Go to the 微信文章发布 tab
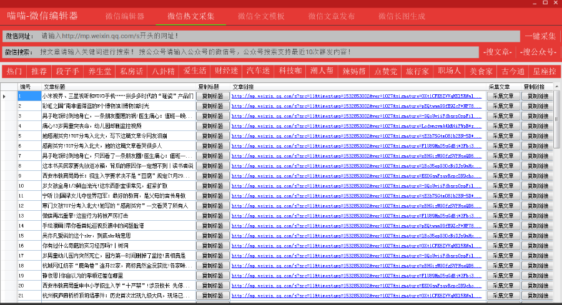This screenshot has width=562, height=305. 331,16
